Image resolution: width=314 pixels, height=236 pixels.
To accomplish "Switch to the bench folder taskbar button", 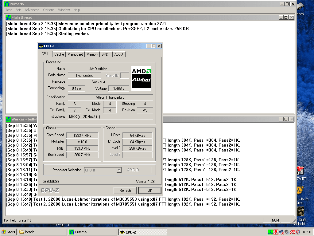I will (42, 232).
